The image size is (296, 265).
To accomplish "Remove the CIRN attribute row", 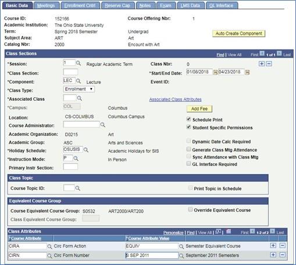I will [x=283, y=255].
